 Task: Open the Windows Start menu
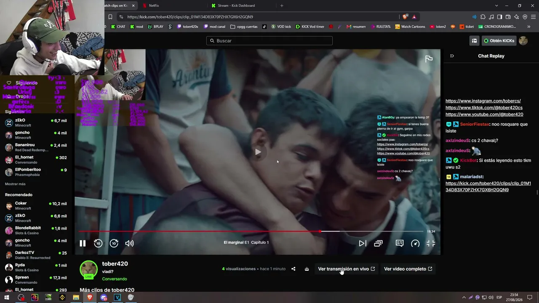pyautogui.click(x=7, y=298)
